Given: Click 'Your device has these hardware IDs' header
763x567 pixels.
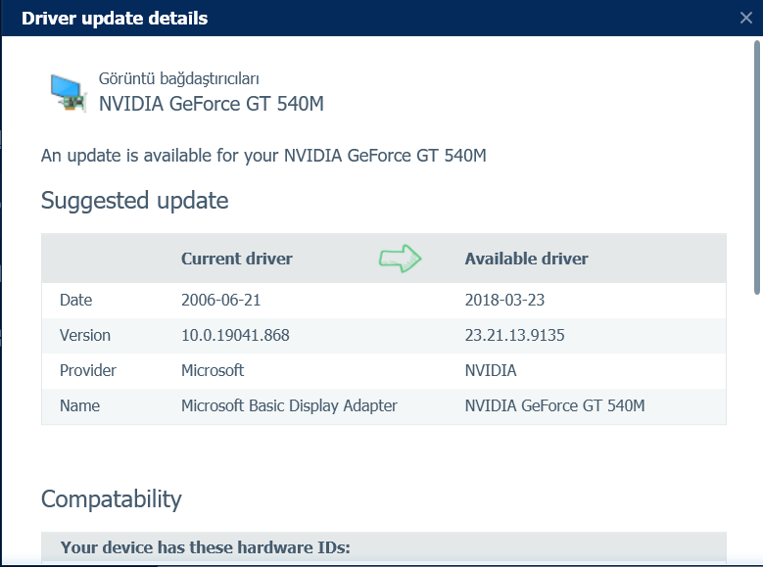Looking at the screenshot, I should click(x=205, y=547).
